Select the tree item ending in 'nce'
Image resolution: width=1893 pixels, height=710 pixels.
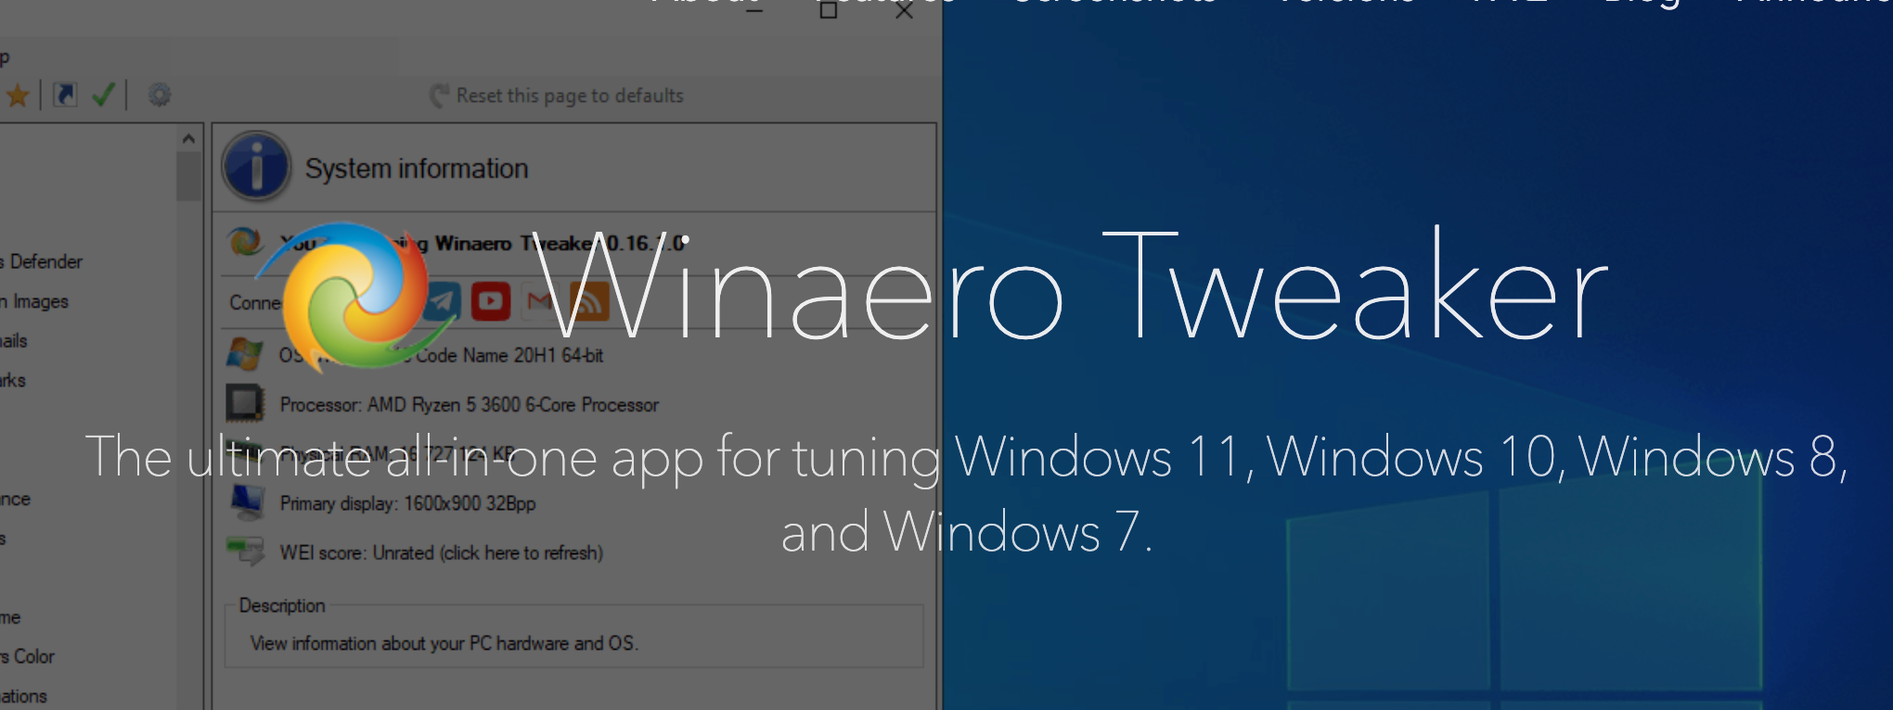tap(16, 499)
